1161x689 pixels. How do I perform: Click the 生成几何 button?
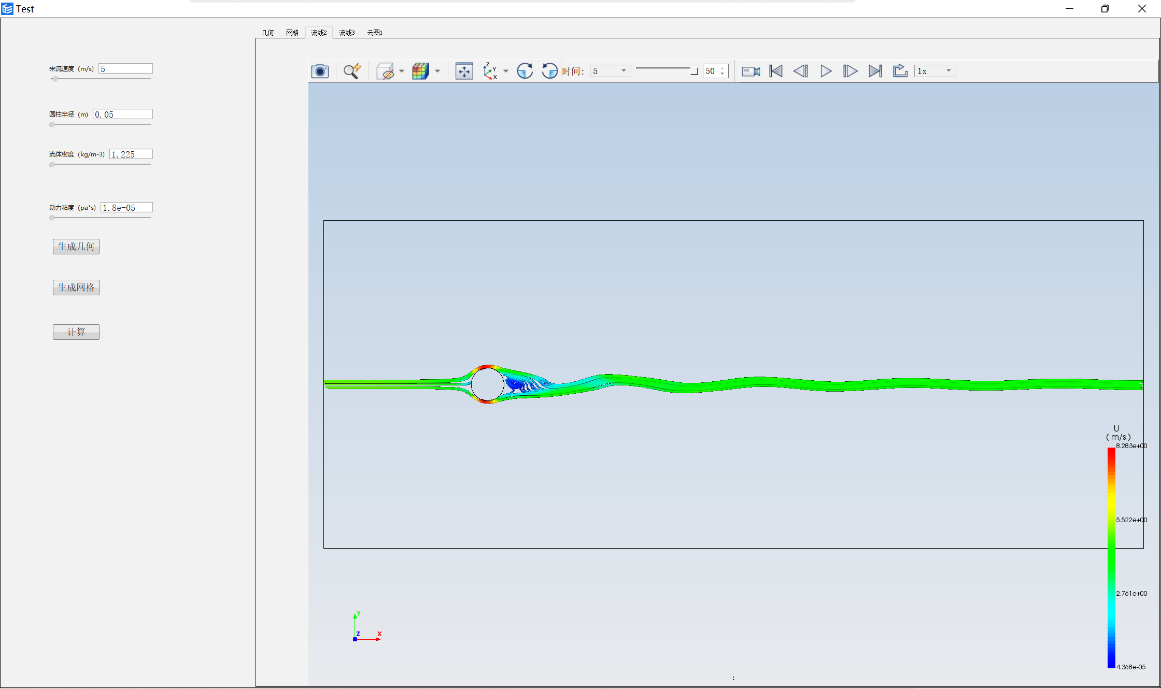76,247
